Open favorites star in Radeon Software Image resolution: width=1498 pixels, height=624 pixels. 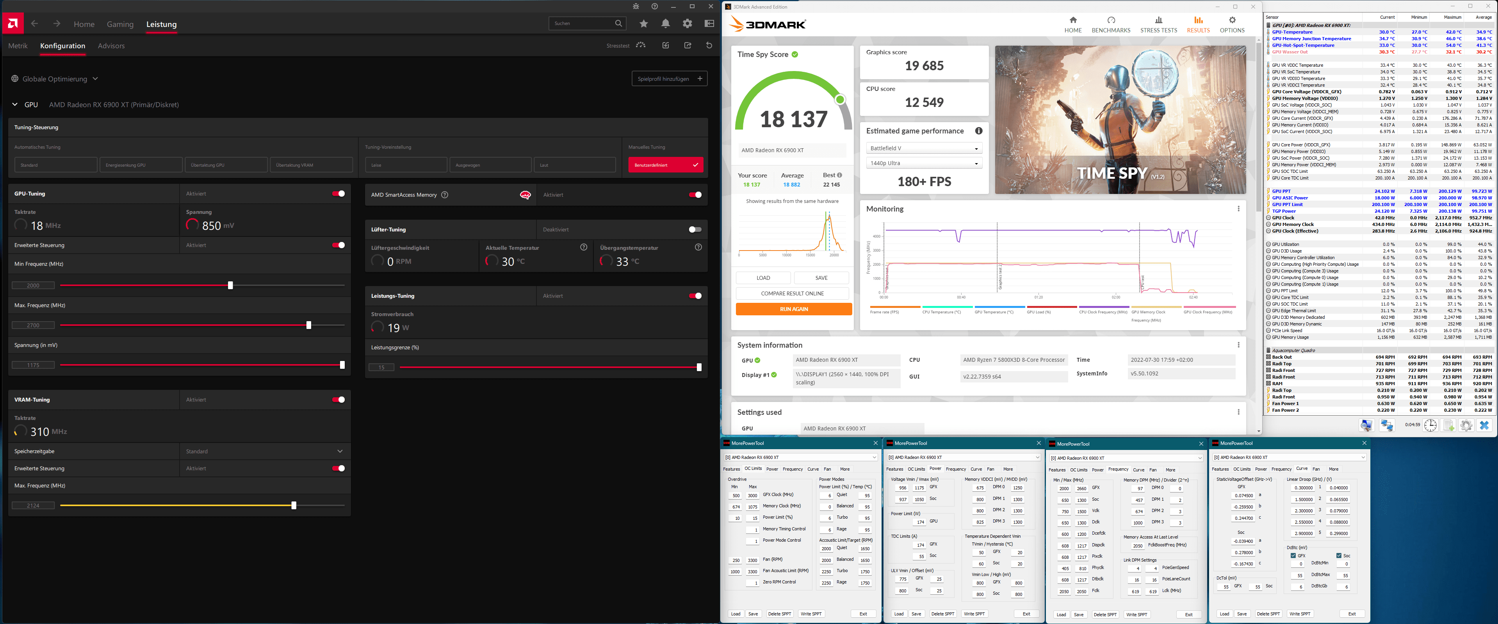click(644, 24)
